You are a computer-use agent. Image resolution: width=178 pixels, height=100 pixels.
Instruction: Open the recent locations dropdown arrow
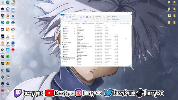click(x=65, y=23)
